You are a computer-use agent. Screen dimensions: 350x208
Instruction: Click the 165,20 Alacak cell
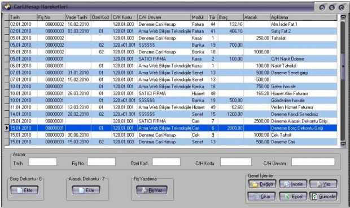(x=257, y=93)
